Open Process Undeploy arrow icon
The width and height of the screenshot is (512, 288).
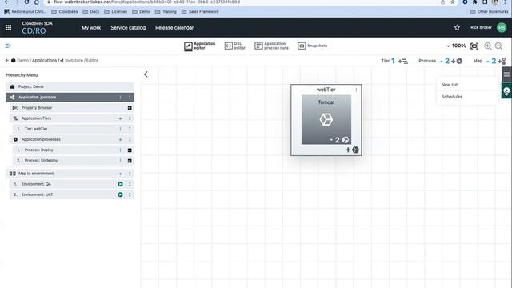pos(130,161)
